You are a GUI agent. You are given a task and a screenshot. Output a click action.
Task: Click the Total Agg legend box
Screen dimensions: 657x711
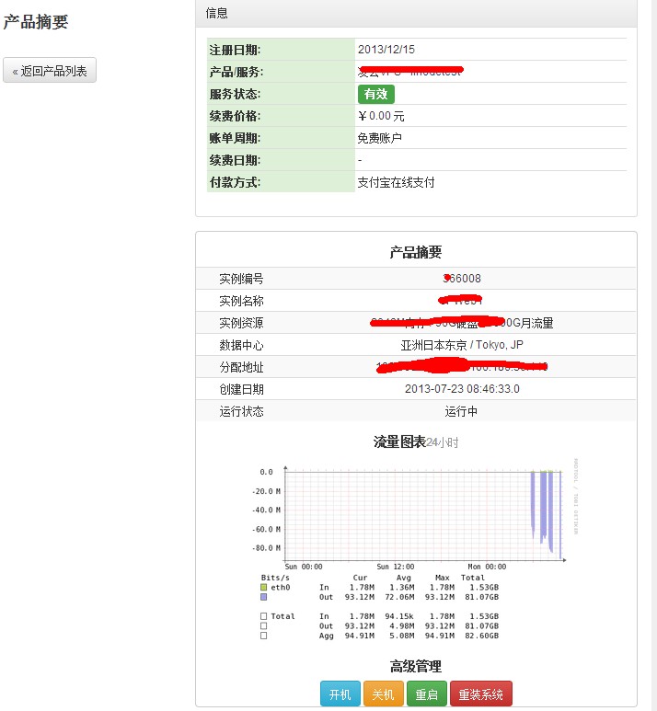click(x=263, y=636)
